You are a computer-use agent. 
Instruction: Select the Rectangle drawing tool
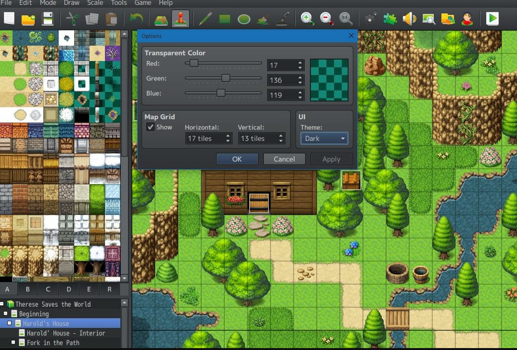coord(224,19)
